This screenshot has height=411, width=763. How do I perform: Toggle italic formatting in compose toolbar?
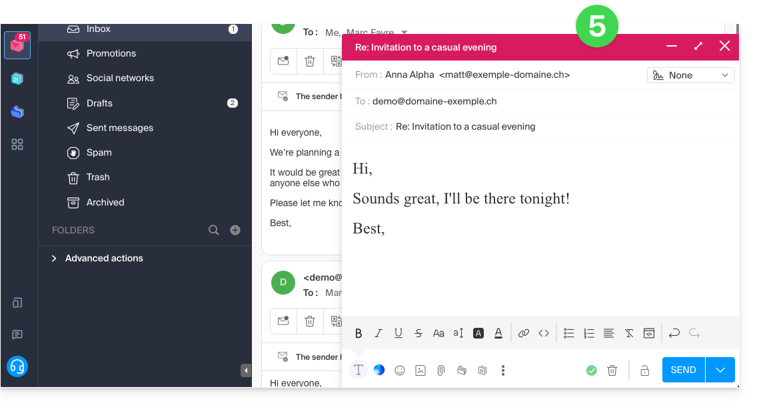pyautogui.click(x=378, y=333)
